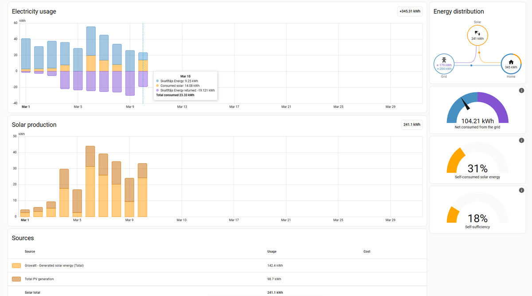Click the Sources card title

[23, 238]
